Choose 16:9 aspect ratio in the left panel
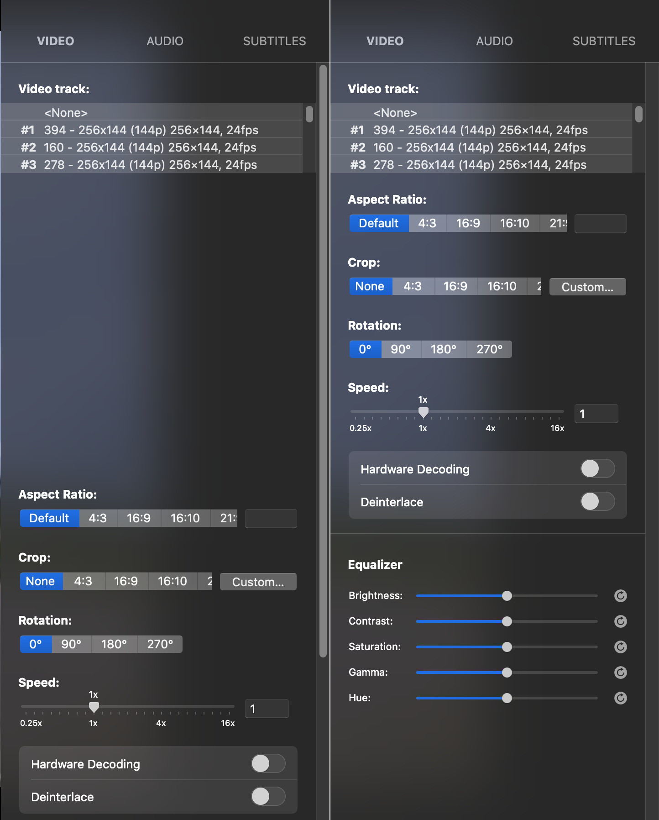Screen dimensions: 659x820 click(139, 518)
